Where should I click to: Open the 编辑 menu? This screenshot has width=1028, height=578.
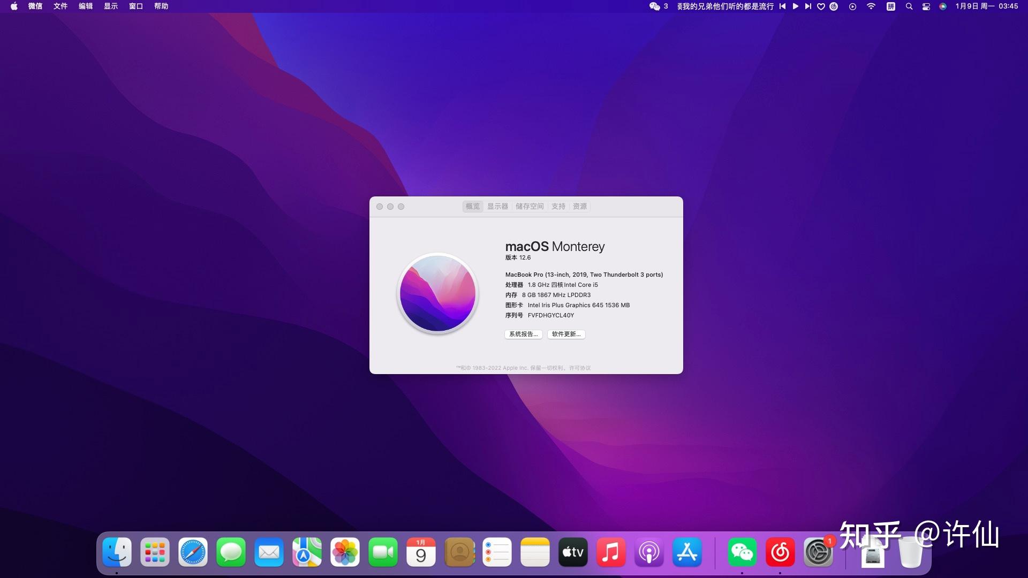[86, 6]
